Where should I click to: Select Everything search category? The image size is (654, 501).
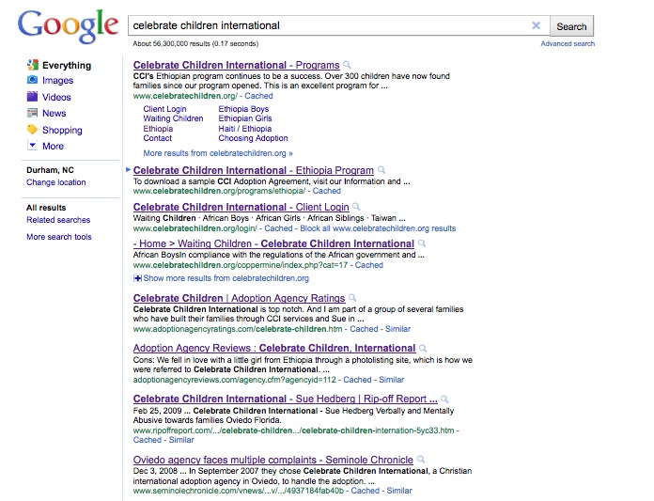click(67, 66)
